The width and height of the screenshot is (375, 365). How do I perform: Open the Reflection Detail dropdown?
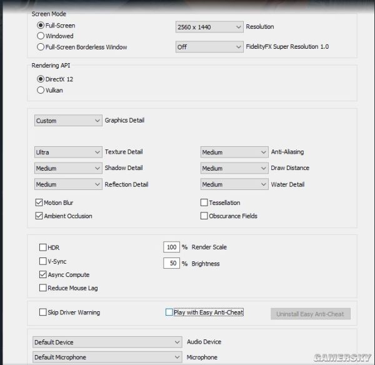click(x=68, y=184)
